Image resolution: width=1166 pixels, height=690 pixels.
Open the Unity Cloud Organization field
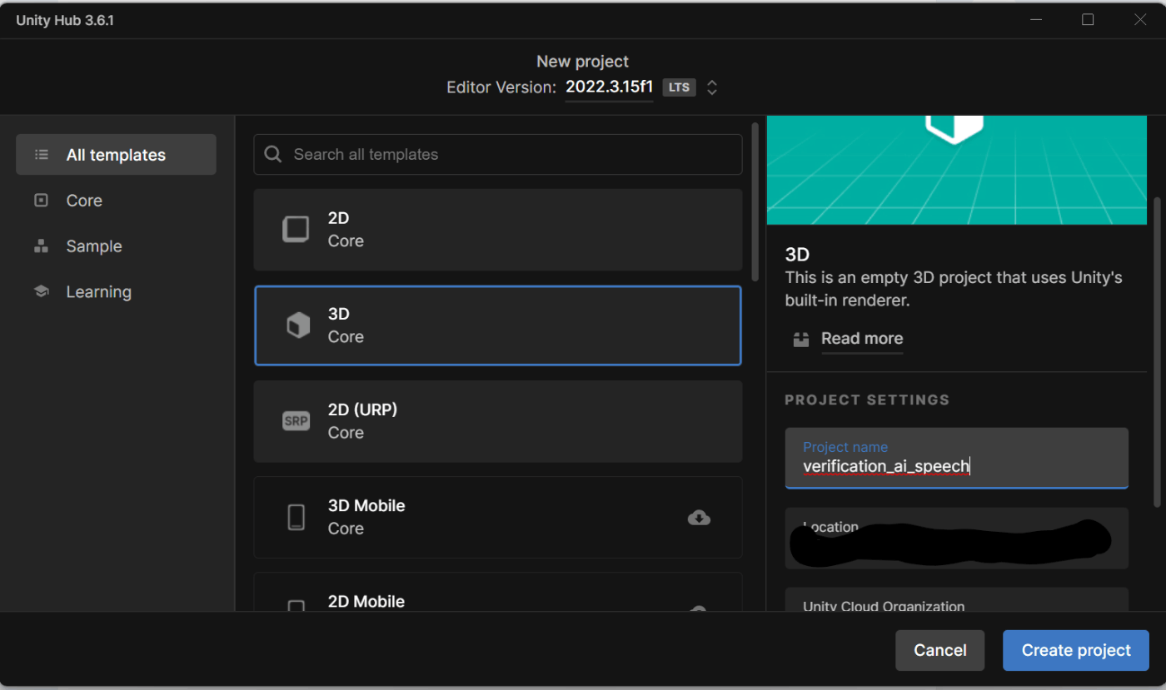[956, 600]
